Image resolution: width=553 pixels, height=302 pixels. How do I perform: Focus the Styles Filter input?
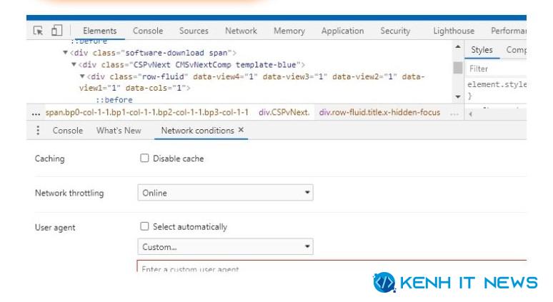point(497,69)
